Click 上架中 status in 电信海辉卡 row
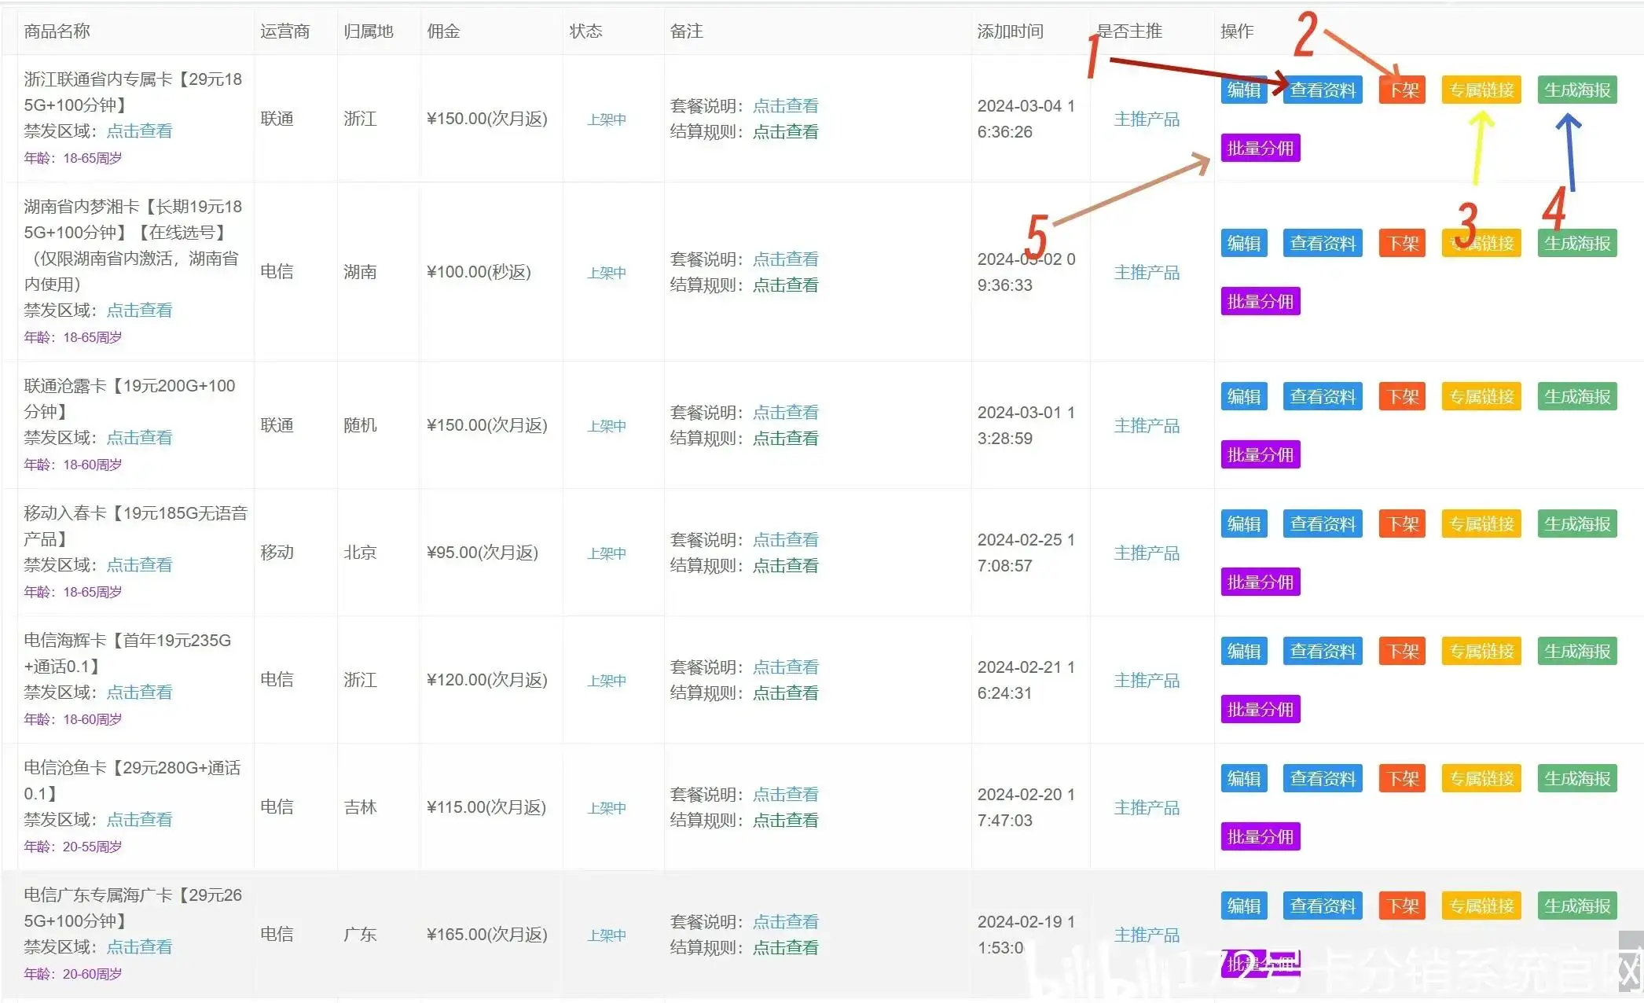 click(607, 681)
